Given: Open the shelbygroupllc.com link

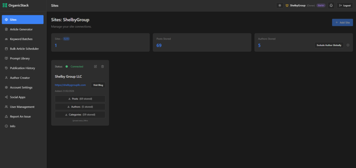Looking at the screenshot, I should (x=70, y=85).
